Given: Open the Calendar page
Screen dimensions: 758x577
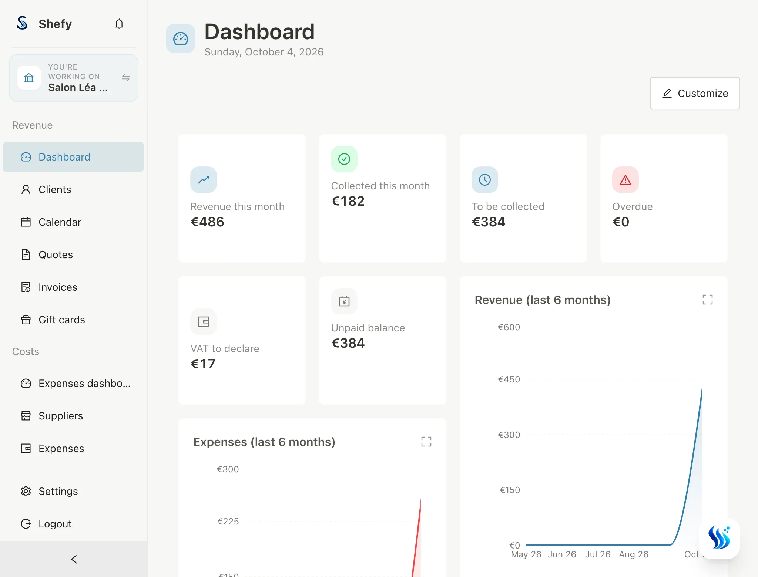Looking at the screenshot, I should pos(73,222).
